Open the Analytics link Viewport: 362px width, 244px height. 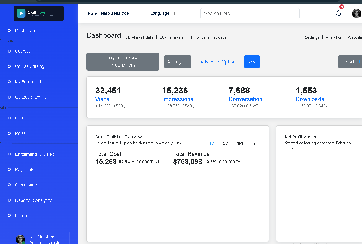pos(334,37)
